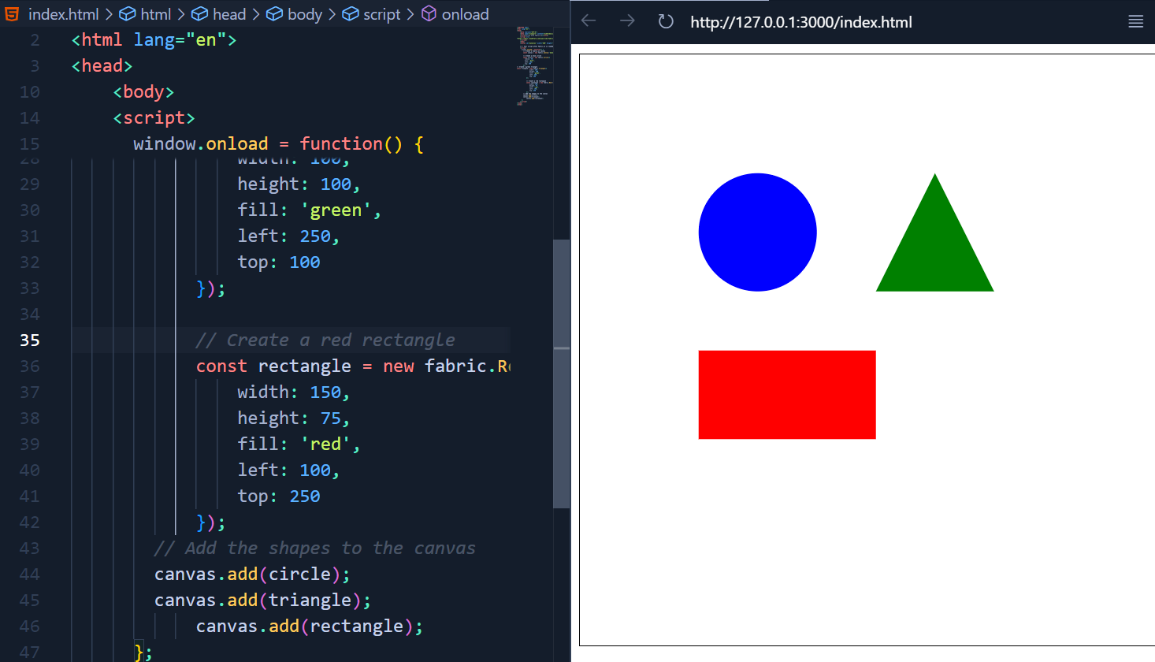The image size is (1155, 662).
Task: Click line number 35 in the gutter
Action: 29,340
